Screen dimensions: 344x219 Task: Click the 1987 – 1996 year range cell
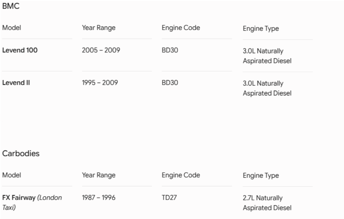(99, 198)
